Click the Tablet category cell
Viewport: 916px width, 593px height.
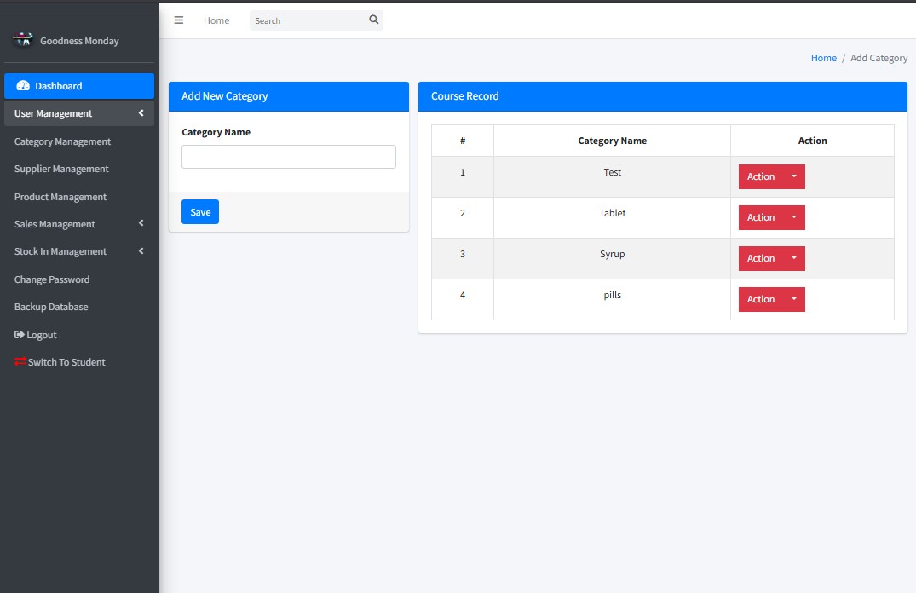coord(612,217)
